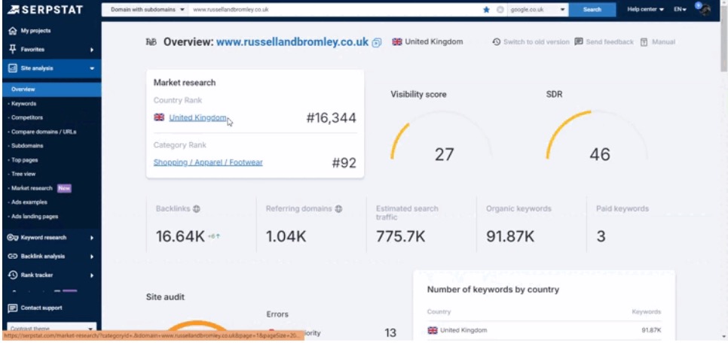
Task: Click the blue Search button
Action: tap(592, 9)
